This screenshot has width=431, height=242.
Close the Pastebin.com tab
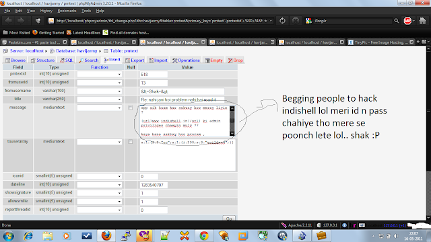(65, 42)
